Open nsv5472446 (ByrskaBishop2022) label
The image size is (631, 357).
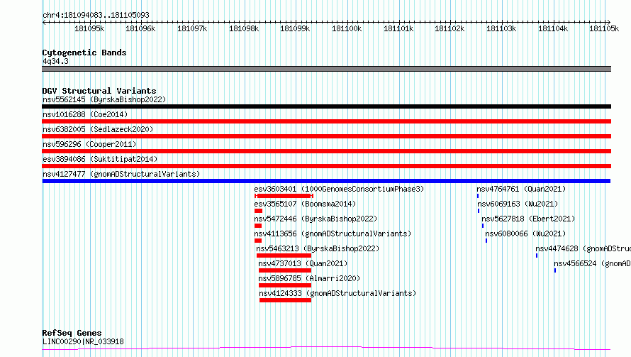point(315,219)
